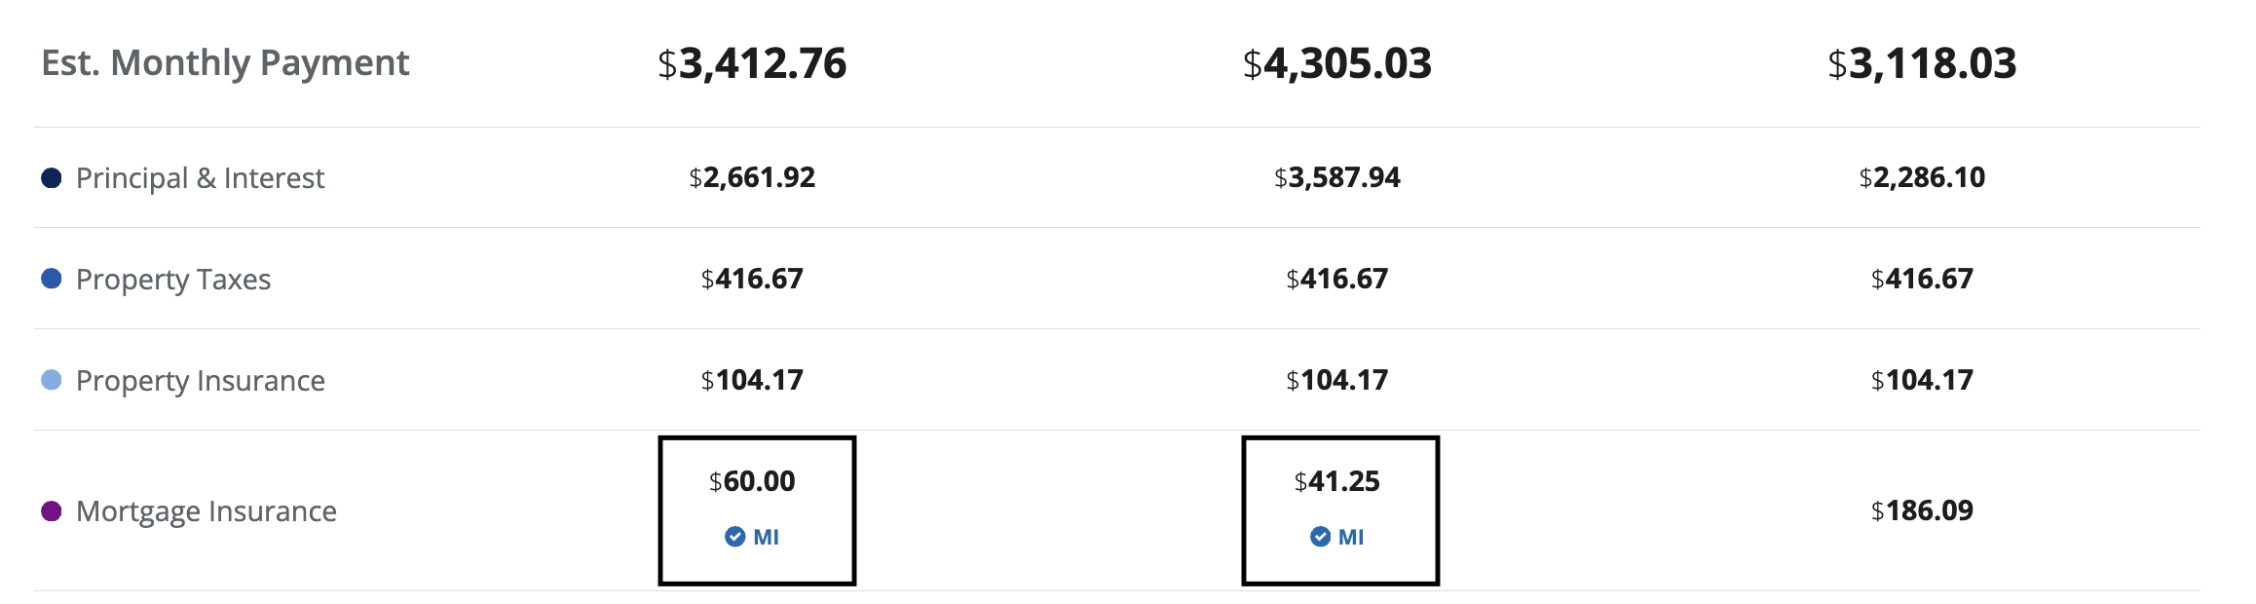Click the MI checkmark icon under $60.00
Image resolution: width=2256 pixels, height=604 pixels.
pos(735,537)
